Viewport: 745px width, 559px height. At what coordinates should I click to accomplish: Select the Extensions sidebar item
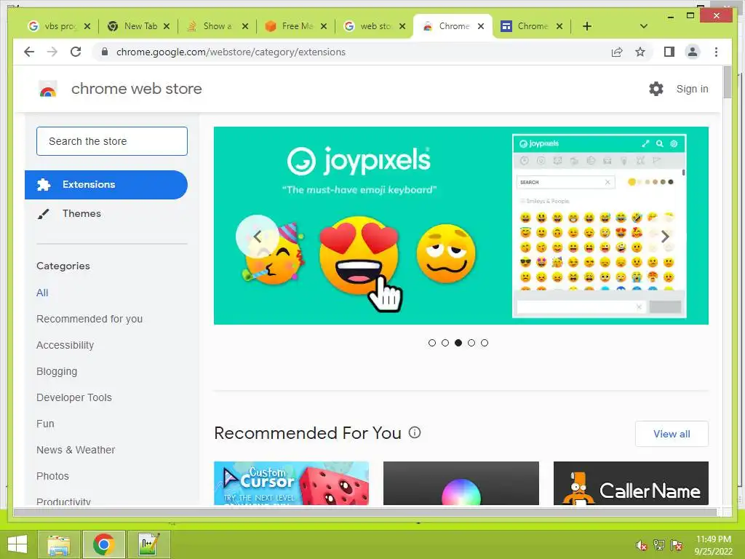pos(106,184)
